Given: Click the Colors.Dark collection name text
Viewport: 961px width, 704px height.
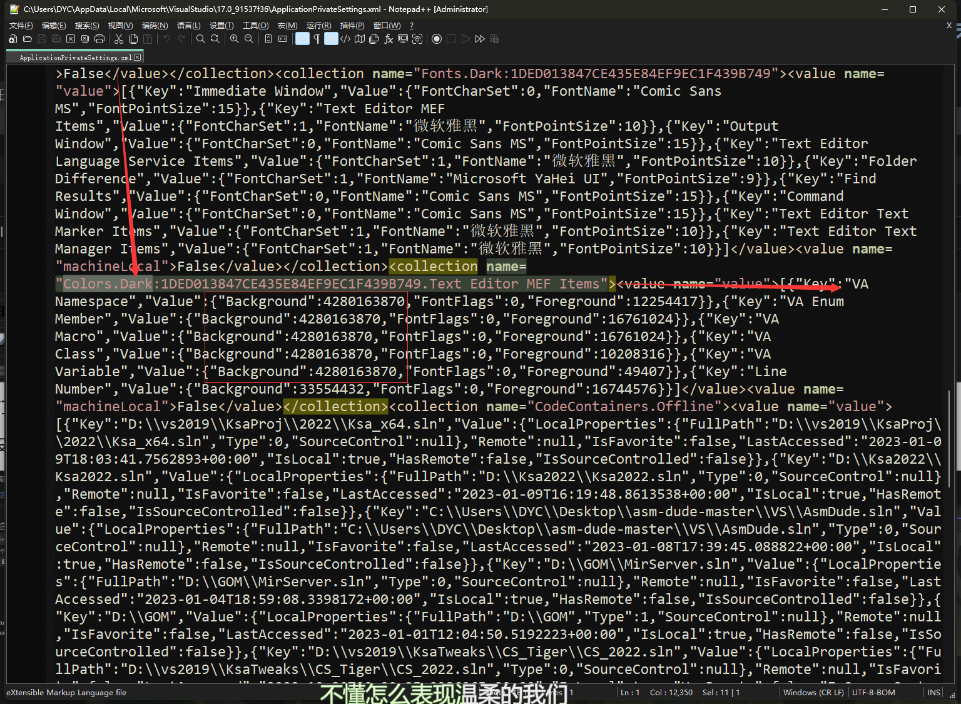Looking at the screenshot, I should [108, 284].
